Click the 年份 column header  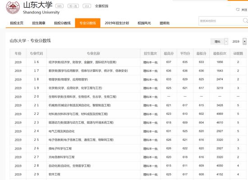tap(18, 54)
